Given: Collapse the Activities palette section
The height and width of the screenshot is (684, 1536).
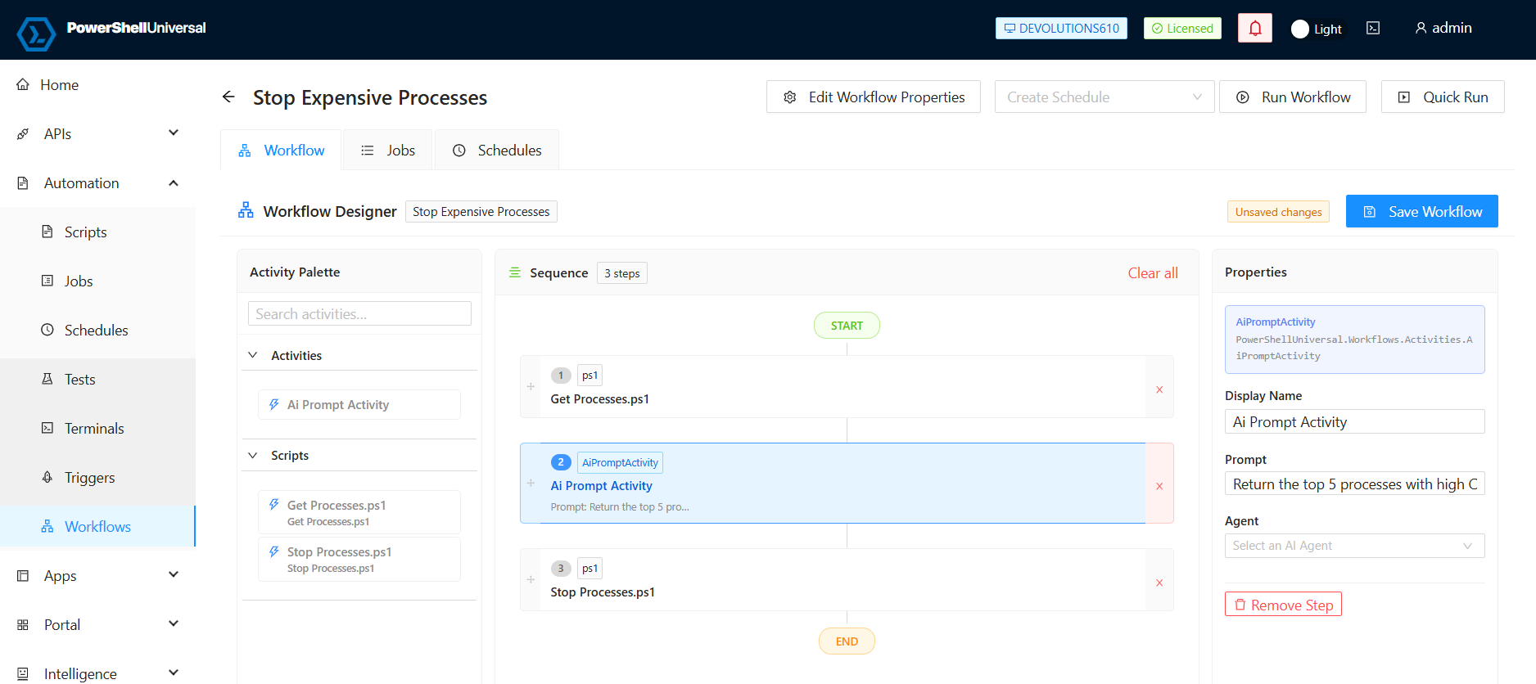Looking at the screenshot, I should pos(253,355).
